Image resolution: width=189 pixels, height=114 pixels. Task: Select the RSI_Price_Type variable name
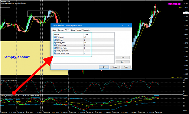coord(61,48)
